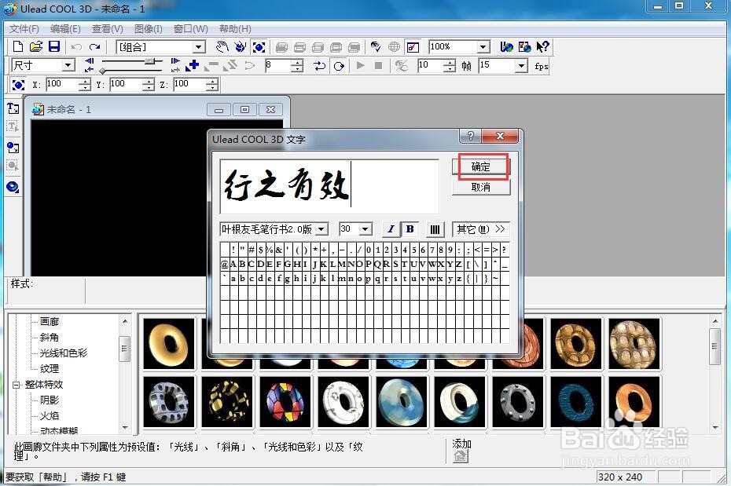This screenshot has width=731, height=486.
Task: Click the blue plus Add Keyframe icon
Action: click(x=193, y=66)
